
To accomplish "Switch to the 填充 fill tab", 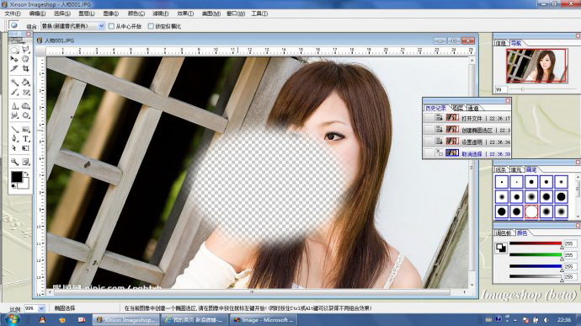I will point(516,169).
